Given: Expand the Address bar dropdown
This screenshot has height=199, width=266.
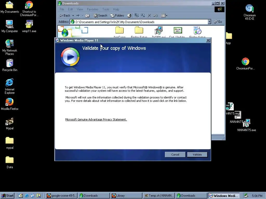Looking at the screenshot, I should (210, 22).
